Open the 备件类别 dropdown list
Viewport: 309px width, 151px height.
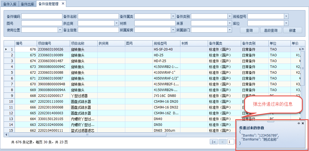[230, 17]
